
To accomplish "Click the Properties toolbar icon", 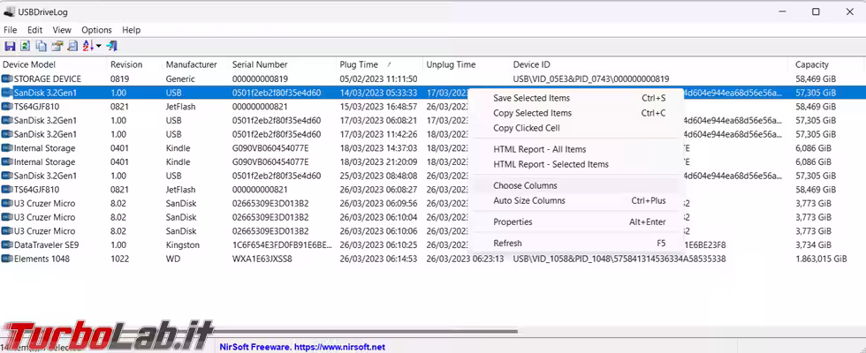I will coord(57,46).
